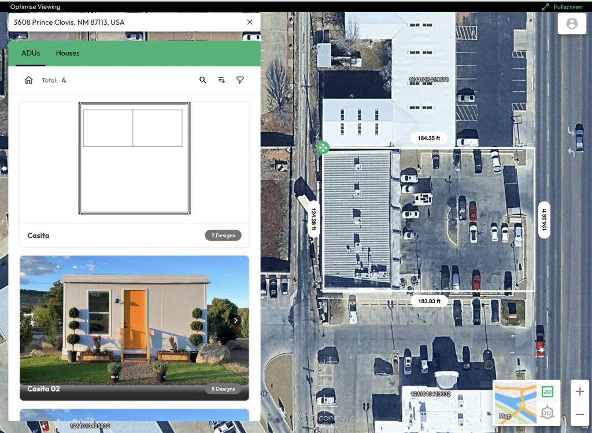
Task: Enter Fullscreen mode
Action: [562, 7]
